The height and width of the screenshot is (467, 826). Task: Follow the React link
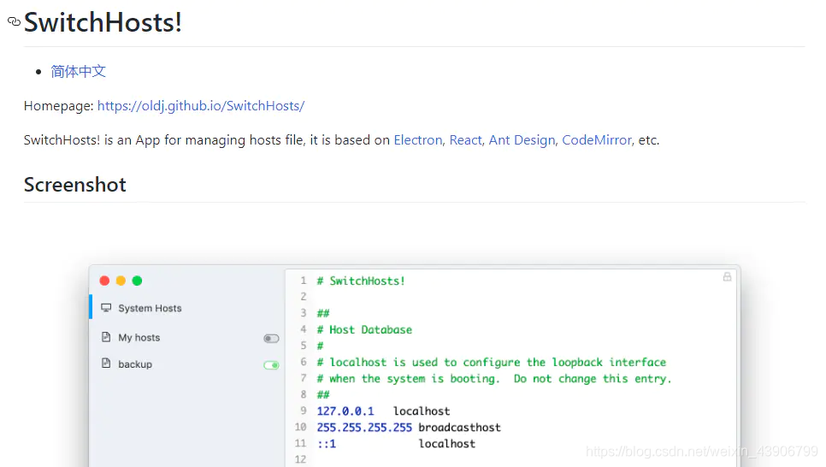(466, 140)
